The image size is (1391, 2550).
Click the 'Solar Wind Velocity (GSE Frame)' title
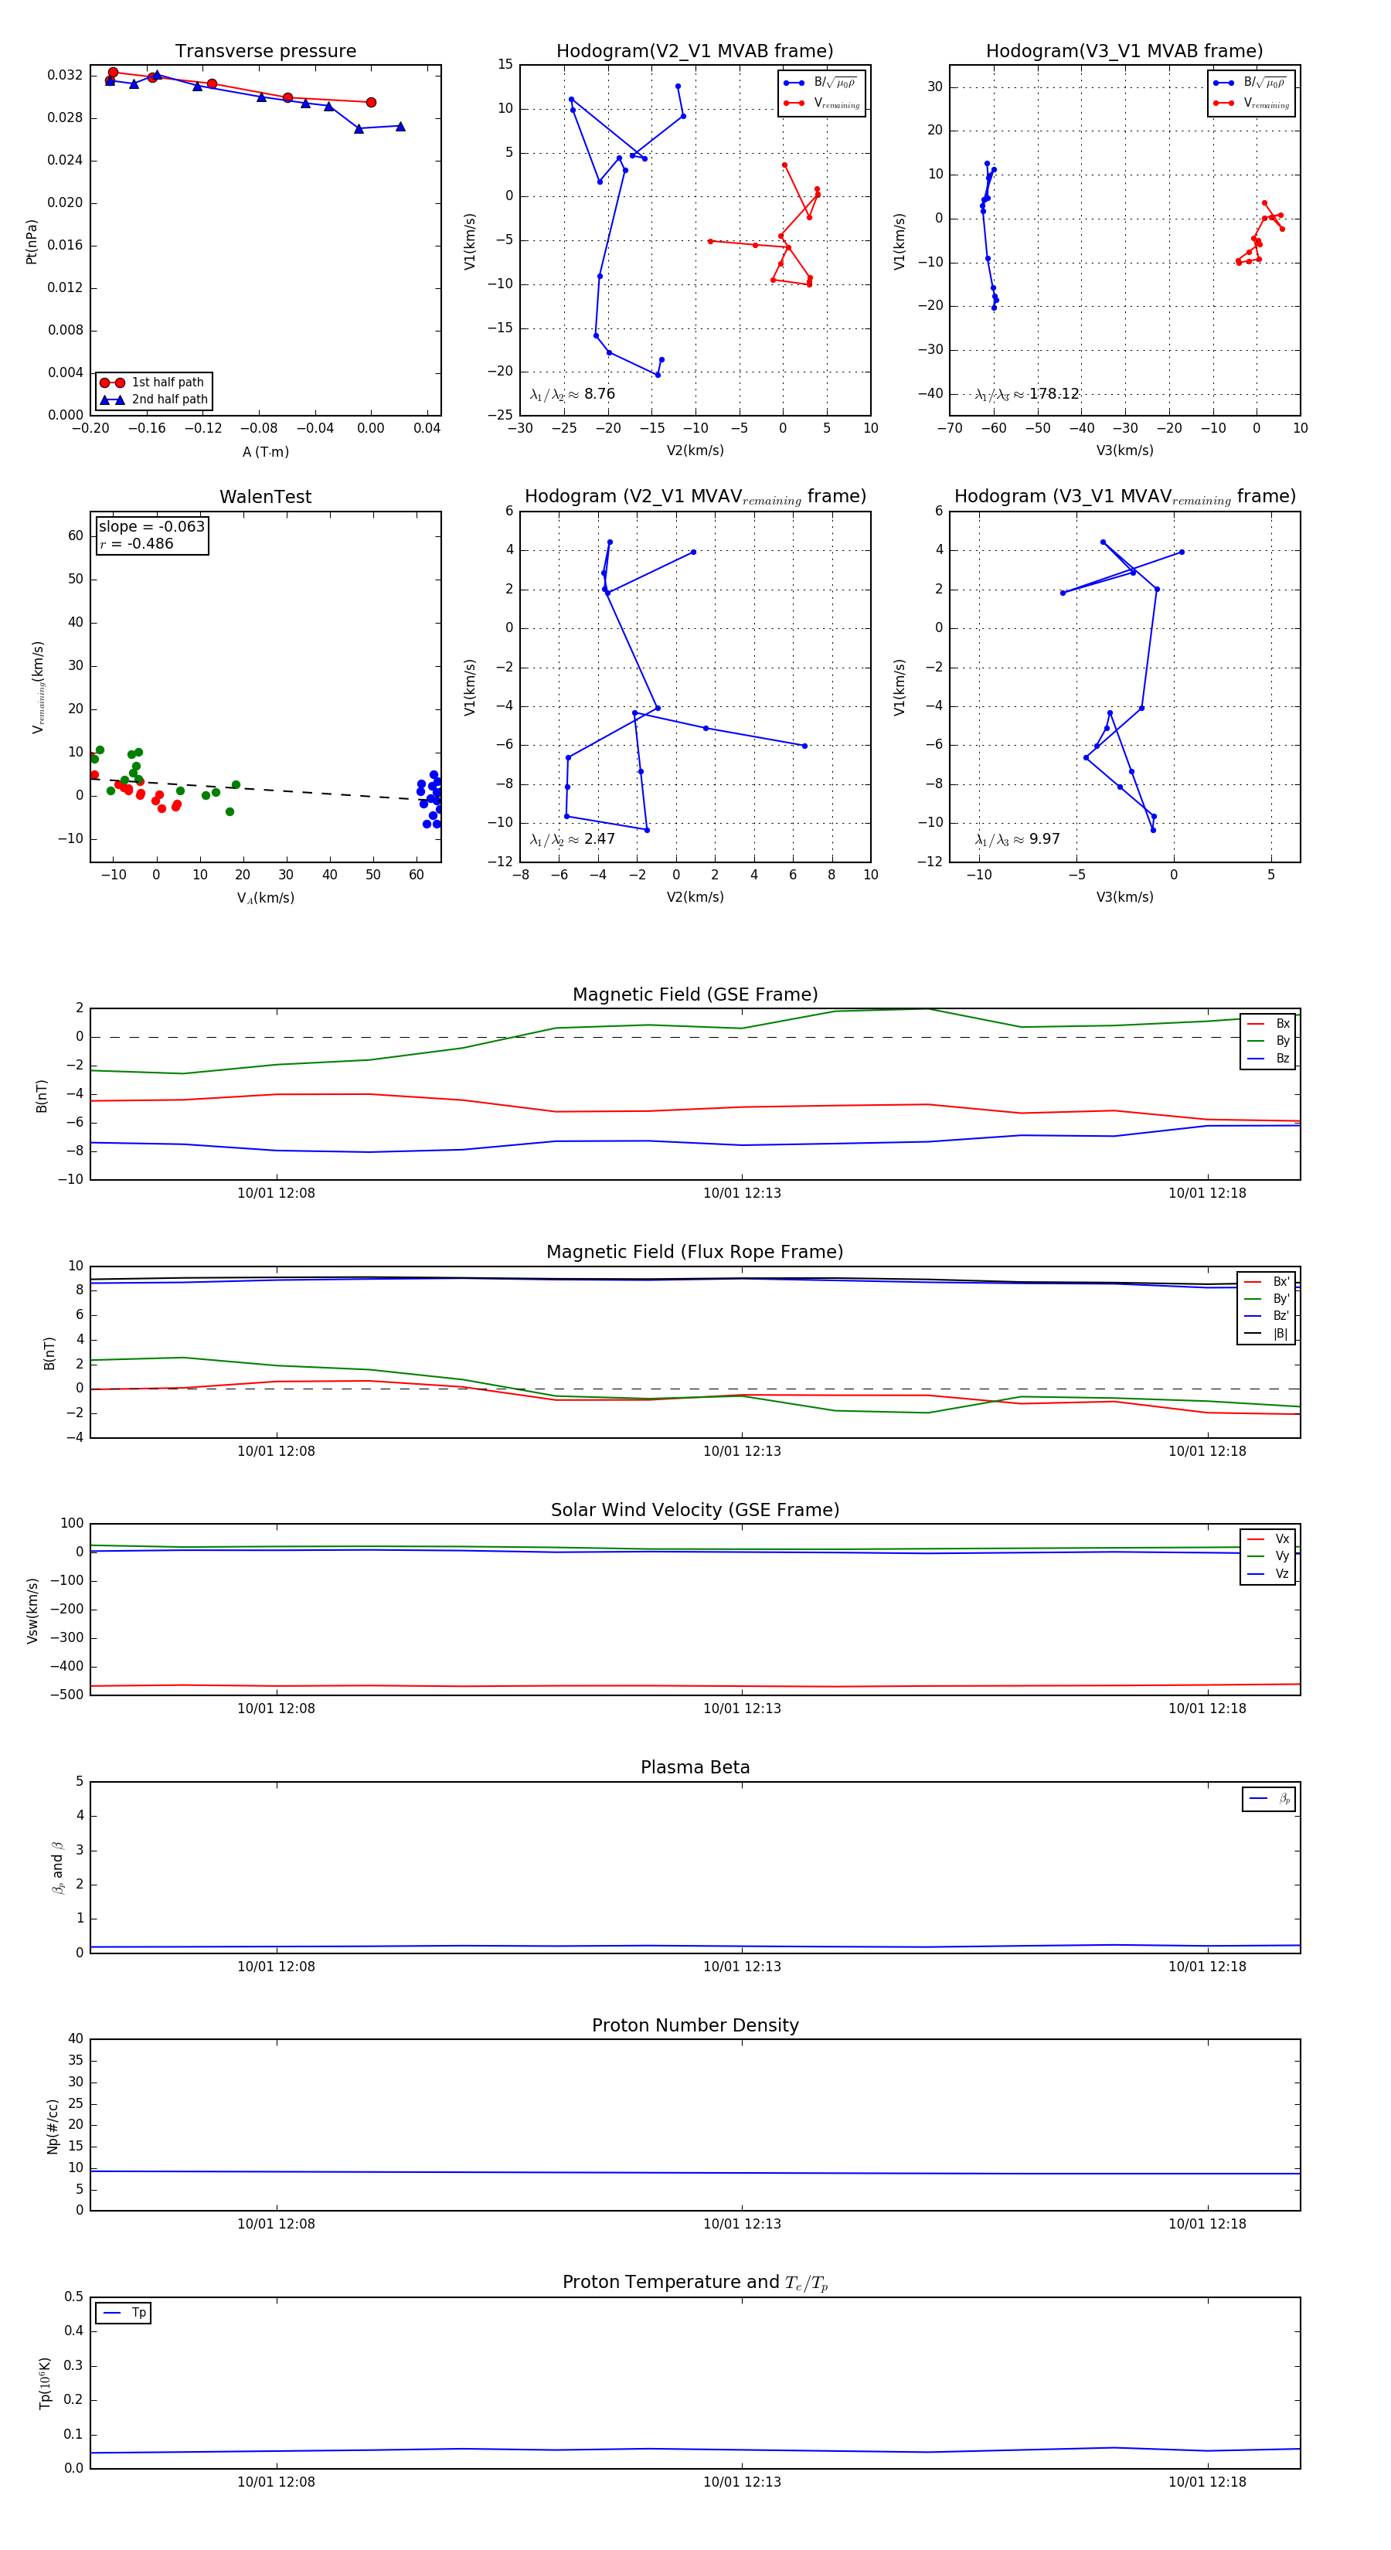pyautogui.click(x=695, y=1511)
